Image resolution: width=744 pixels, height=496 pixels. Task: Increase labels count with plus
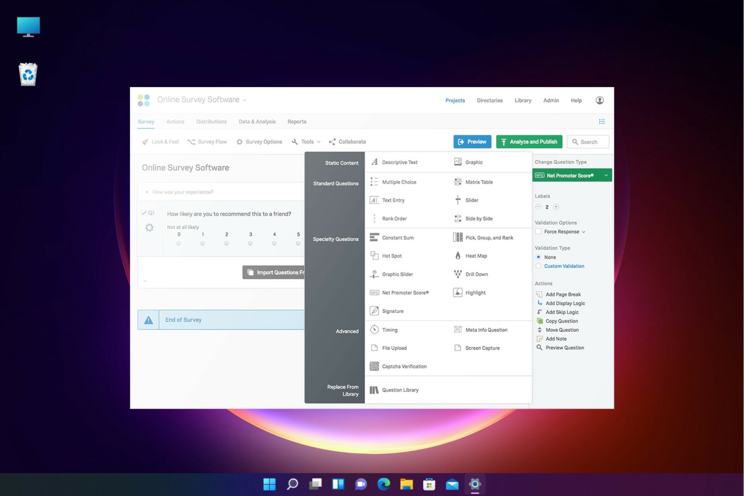click(556, 207)
